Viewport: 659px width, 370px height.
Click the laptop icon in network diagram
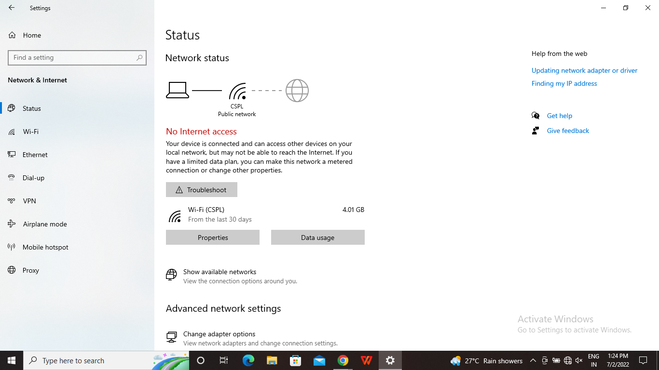click(178, 90)
